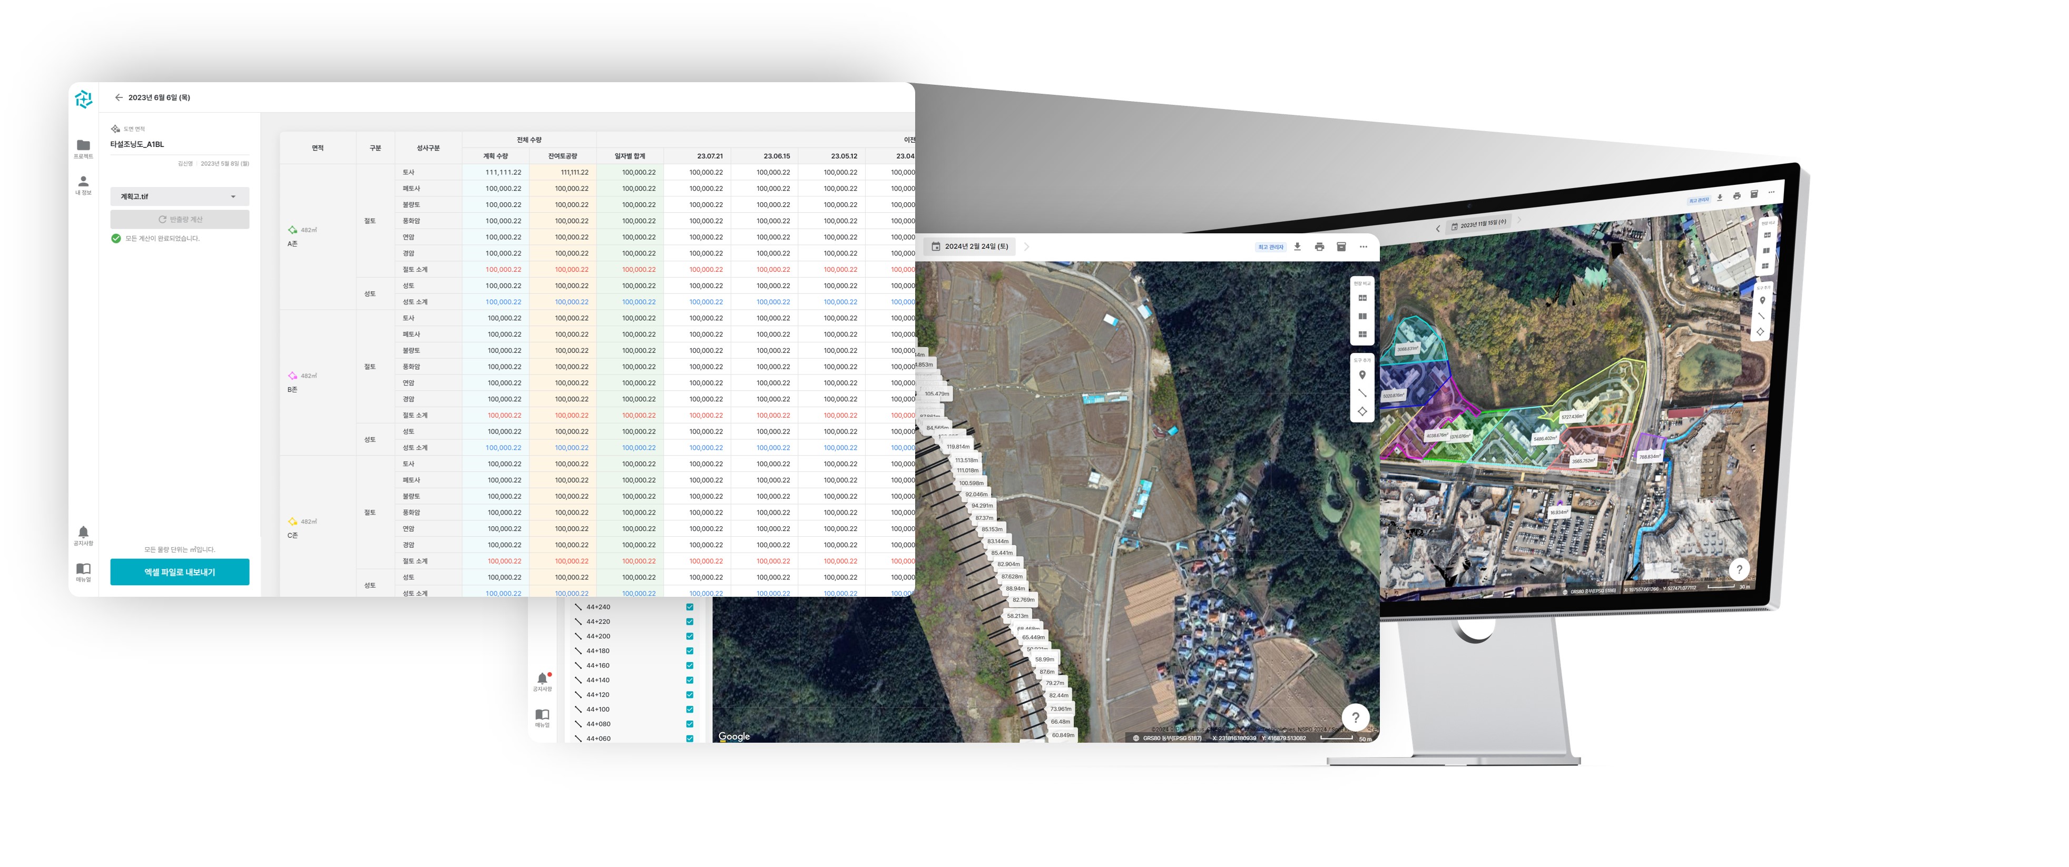2069x867 pixels.
Task: Select the polygon area tool in middle map window
Action: tap(1362, 412)
